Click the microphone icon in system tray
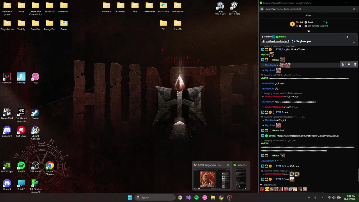Screen dimensions: 359x202 (315, 198)
